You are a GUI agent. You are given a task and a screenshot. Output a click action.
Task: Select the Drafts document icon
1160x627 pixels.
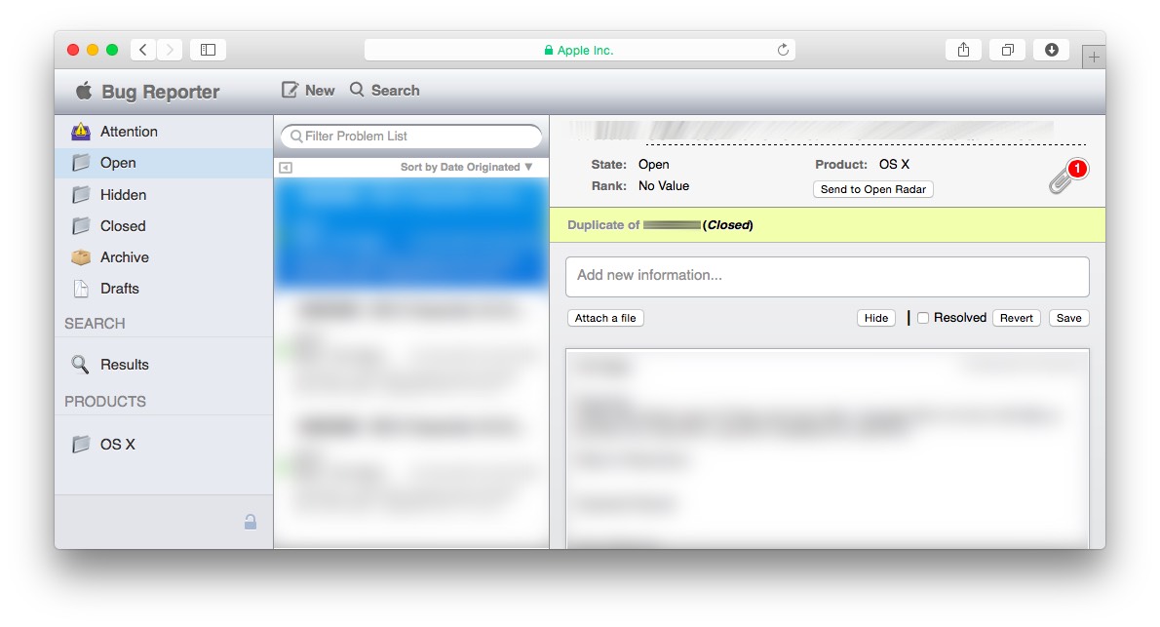click(x=81, y=289)
